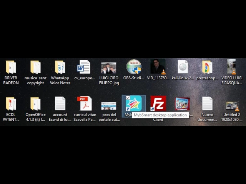Open the ECDL PATENT folder
This screenshot has width=246, height=184.
[x=11, y=103]
